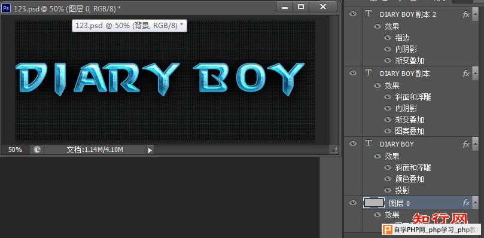
Task: Toggle 斜面和浮雕 eye under DIARY BOY 副本
Action: tap(388, 97)
